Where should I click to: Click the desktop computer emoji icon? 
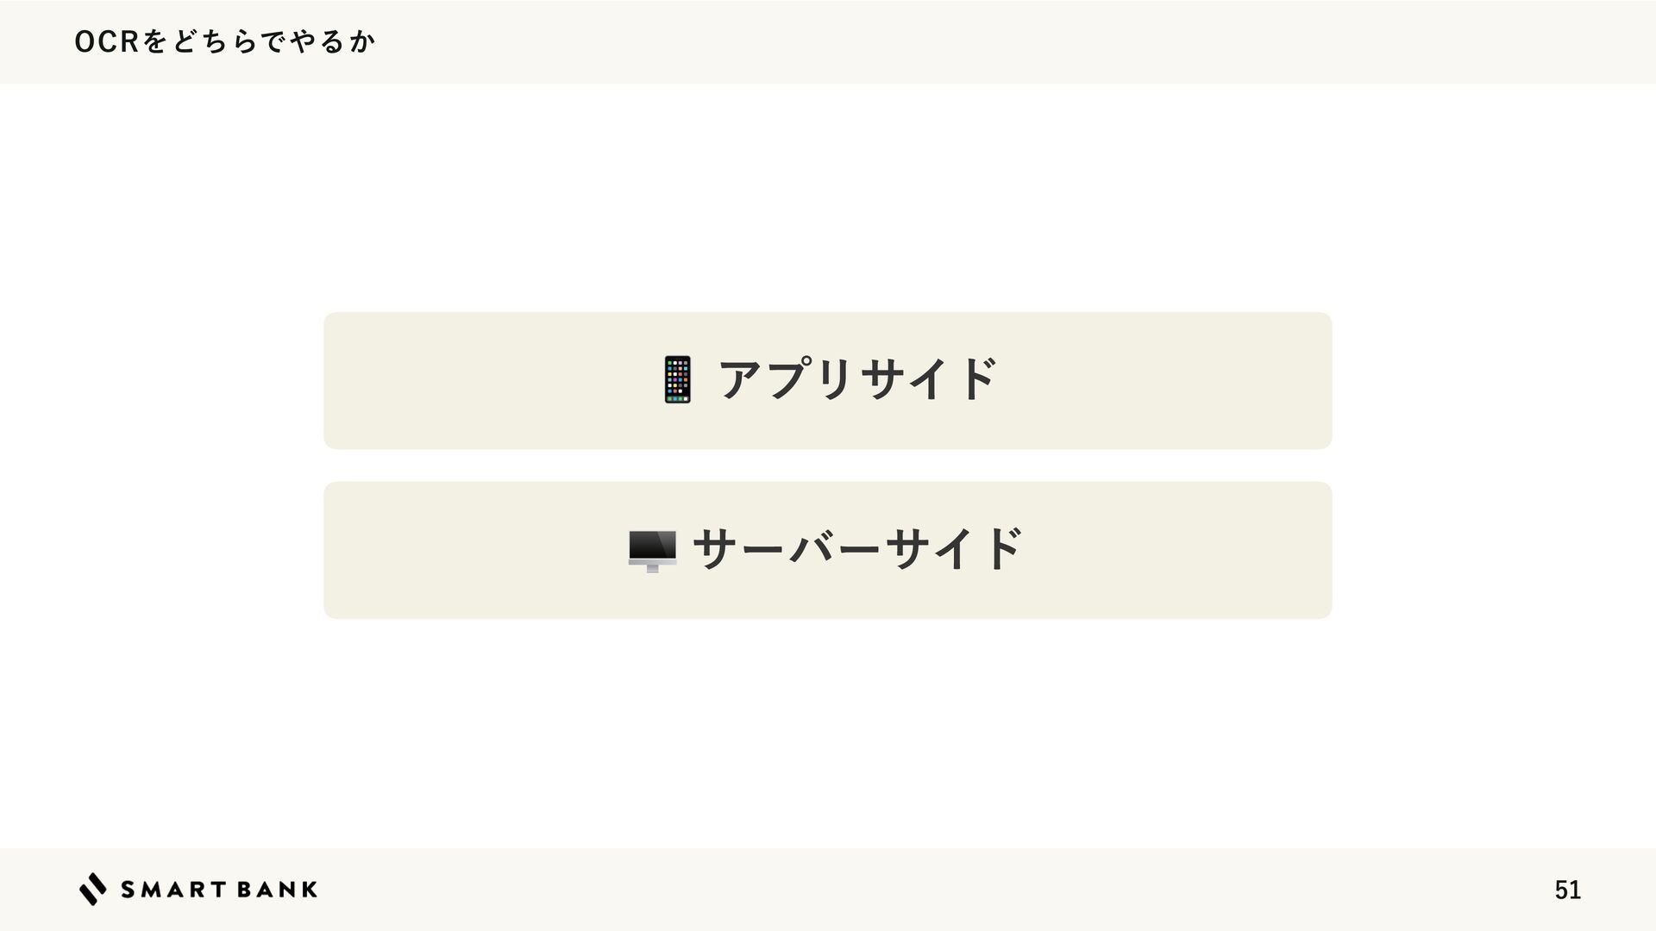[x=652, y=552]
